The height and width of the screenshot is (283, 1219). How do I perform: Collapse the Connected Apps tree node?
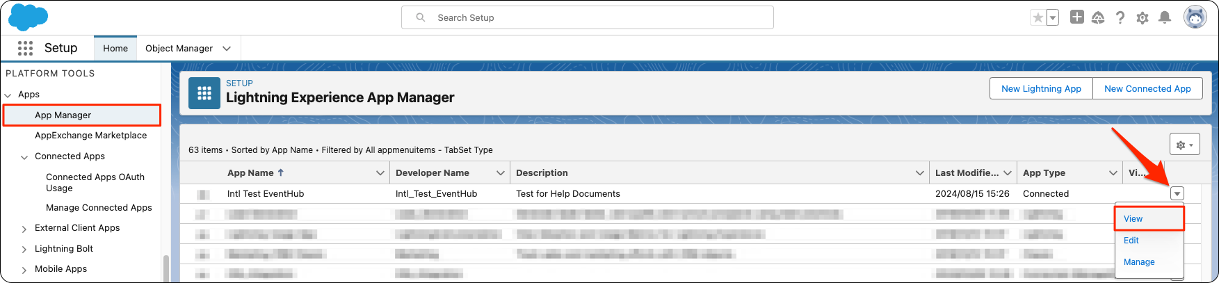[24, 157]
